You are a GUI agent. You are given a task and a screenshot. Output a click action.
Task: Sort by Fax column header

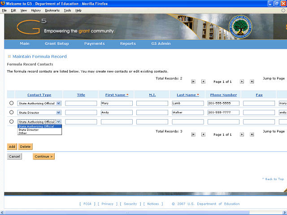(259, 95)
